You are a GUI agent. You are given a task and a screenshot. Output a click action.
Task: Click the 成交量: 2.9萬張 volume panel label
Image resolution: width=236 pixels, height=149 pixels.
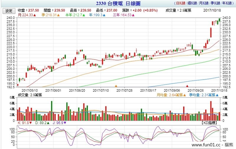point(30,95)
